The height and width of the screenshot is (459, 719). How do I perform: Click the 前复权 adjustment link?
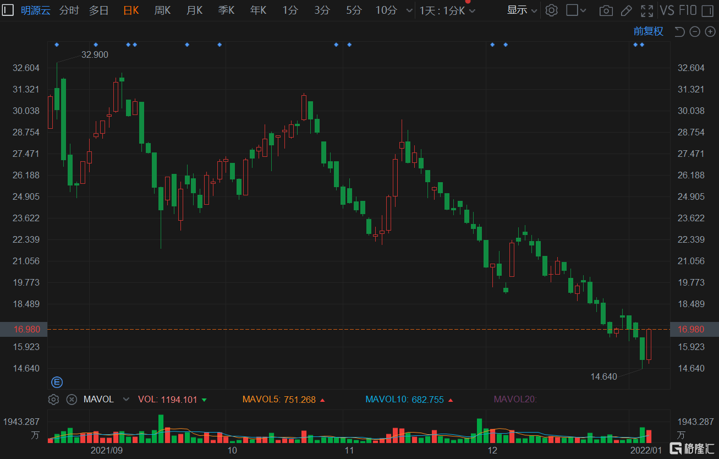[649, 32]
